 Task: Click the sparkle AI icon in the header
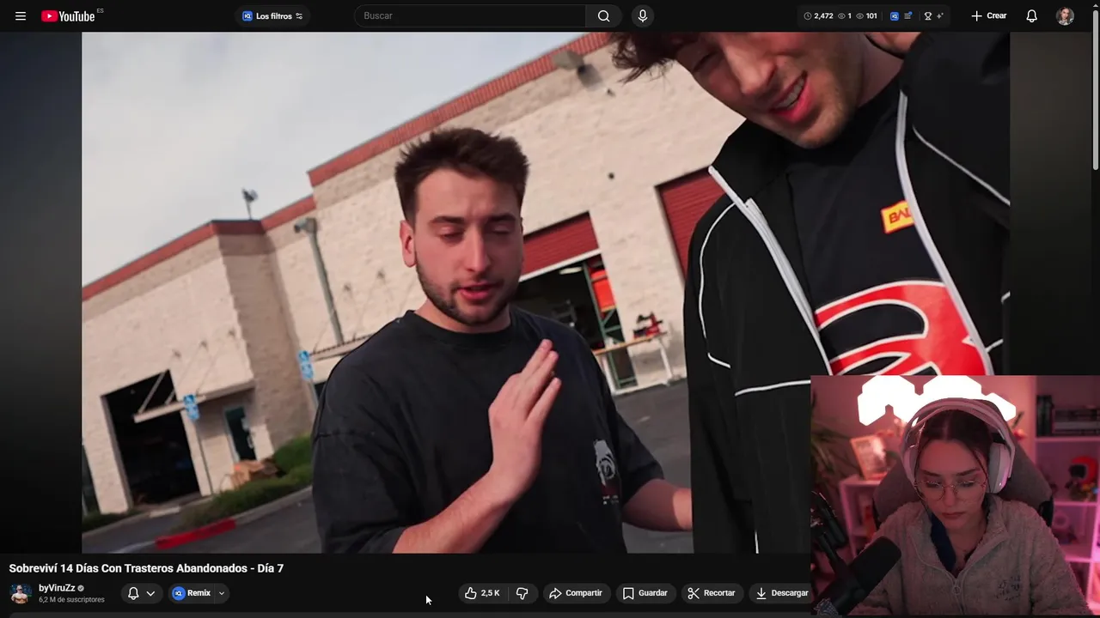tap(939, 16)
